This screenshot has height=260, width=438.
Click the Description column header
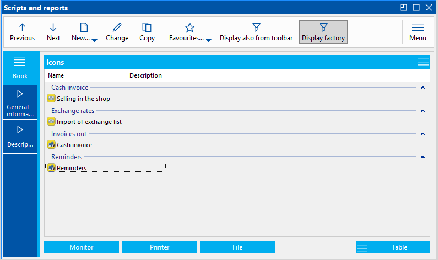[146, 75]
